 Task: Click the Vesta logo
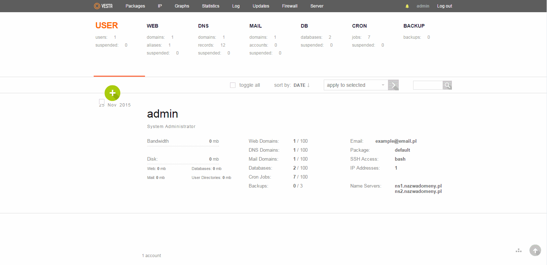103,6
